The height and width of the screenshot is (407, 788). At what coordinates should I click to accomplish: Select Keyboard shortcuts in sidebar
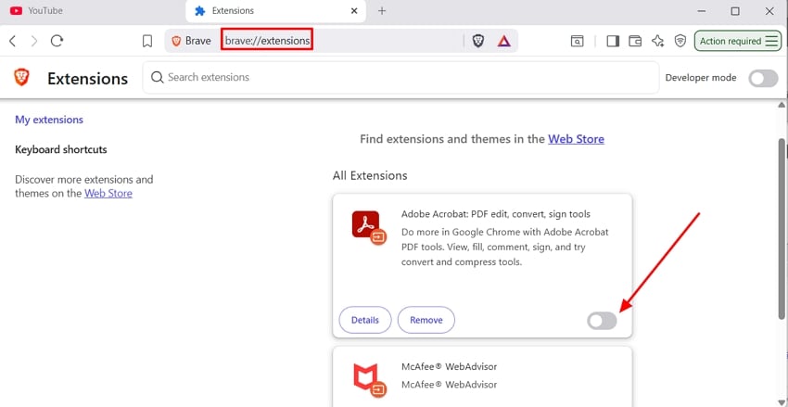click(61, 149)
